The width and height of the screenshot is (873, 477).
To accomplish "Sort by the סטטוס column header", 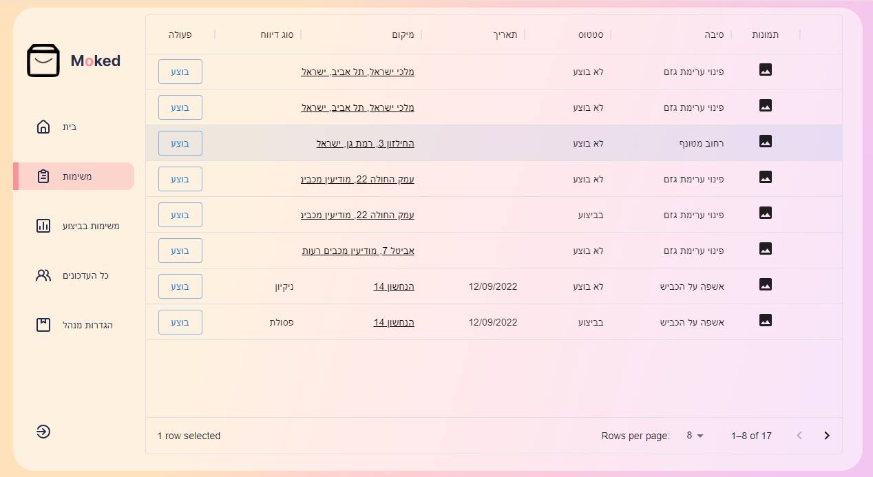I will 591,34.
